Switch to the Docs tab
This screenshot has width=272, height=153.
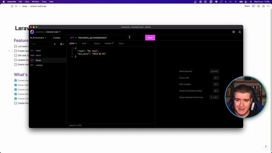tap(121, 43)
